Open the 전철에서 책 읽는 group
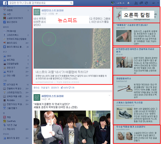Viewport: 161px width, 144px height. [x=16, y=88]
